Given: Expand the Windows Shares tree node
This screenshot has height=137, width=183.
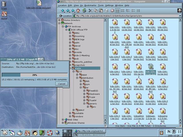Looking at the screenshot, I should pyautogui.click(x=63, y=123).
